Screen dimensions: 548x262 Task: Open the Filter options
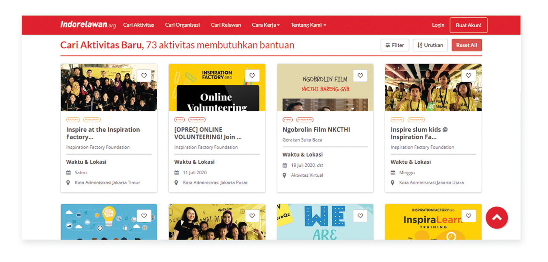coord(395,45)
